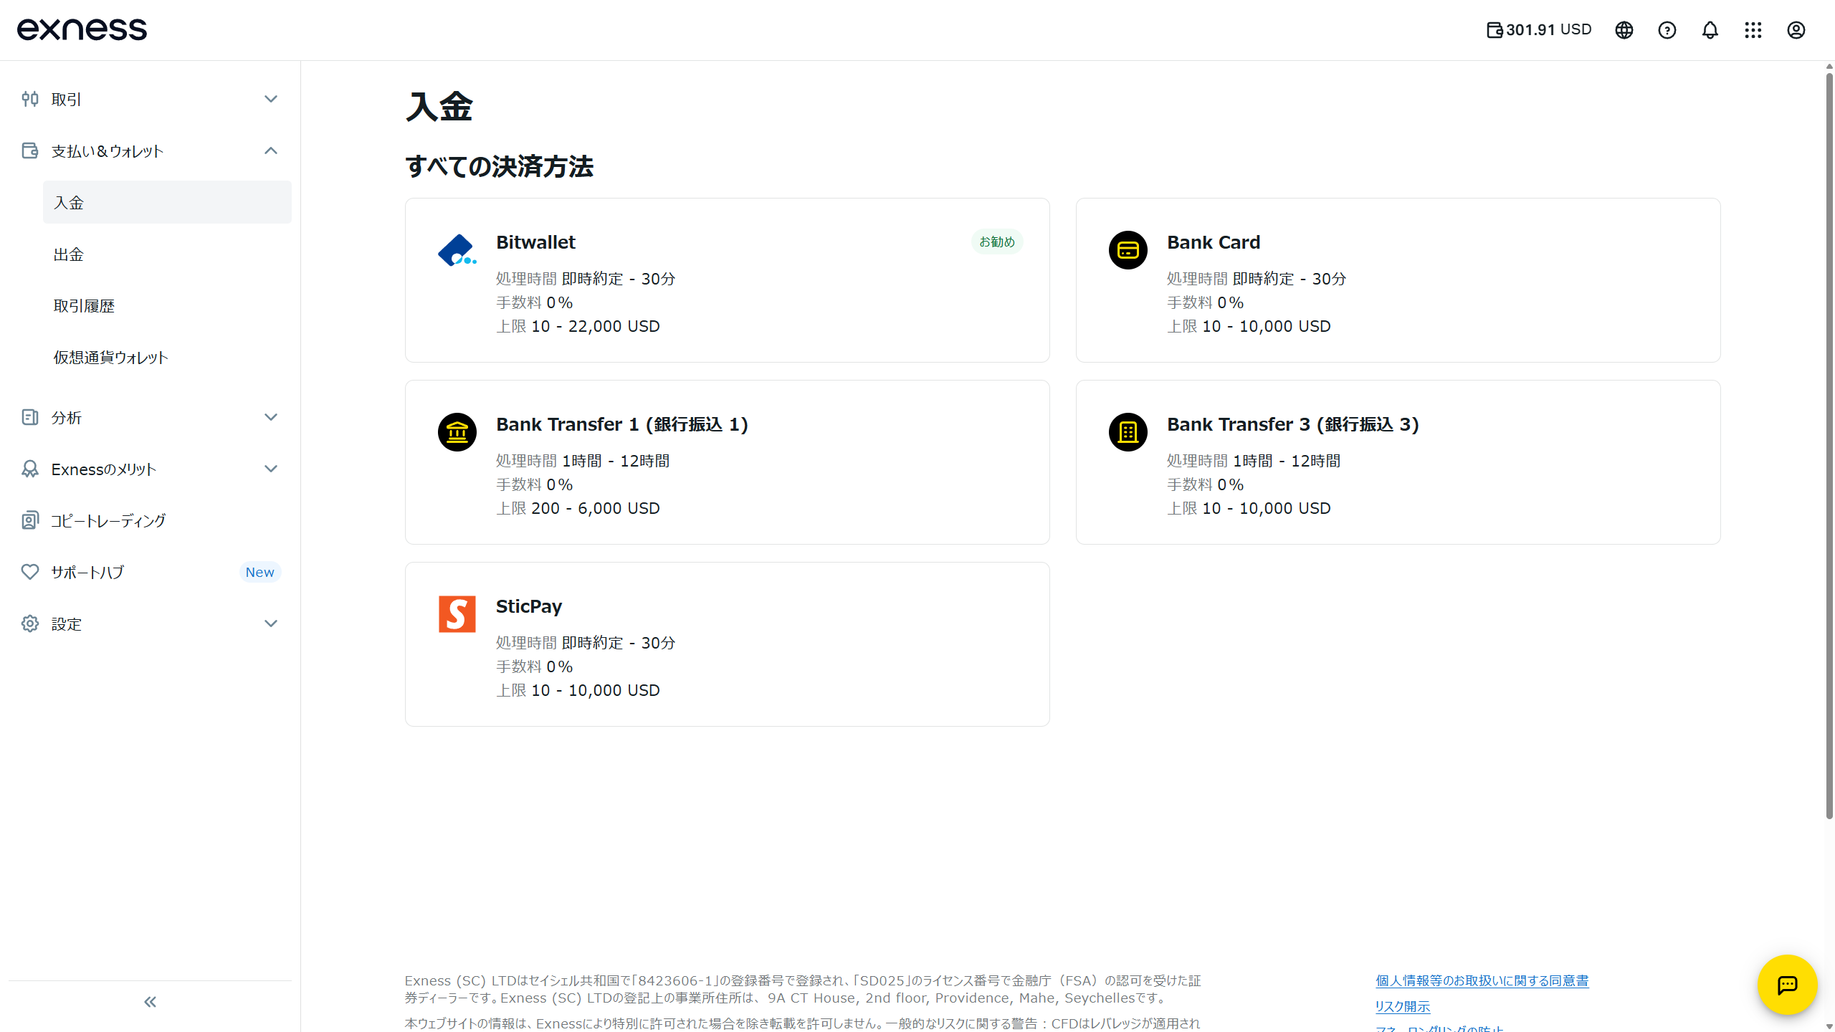Click the Exnessのメリット award icon
The image size is (1835, 1032).
(x=30, y=469)
